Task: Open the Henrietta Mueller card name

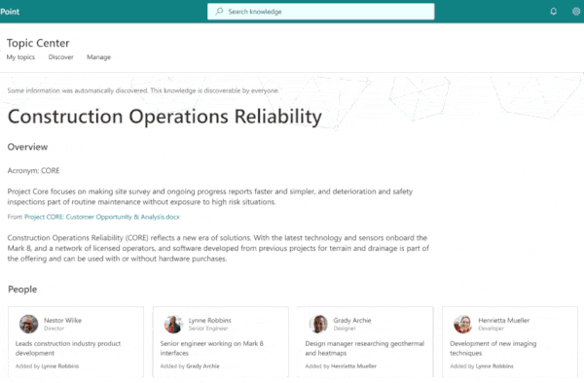Action: pyautogui.click(x=504, y=320)
